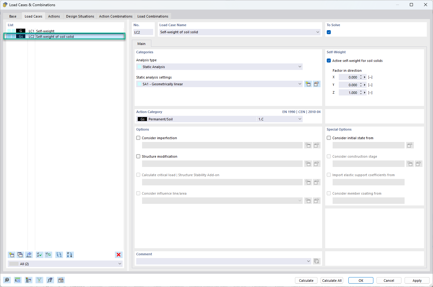Toggle Consider construction stage checkbox

click(x=329, y=156)
